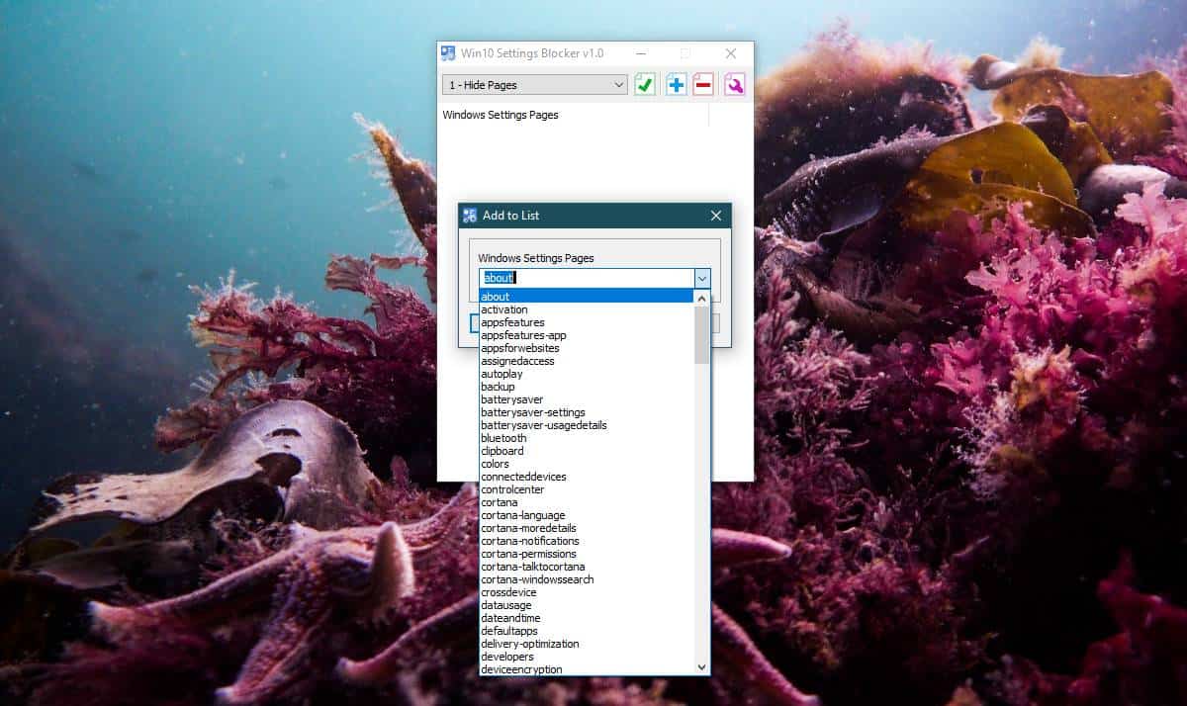Image resolution: width=1187 pixels, height=706 pixels.
Task: Close the Win10 Settings Blocker window
Action: click(731, 53)
